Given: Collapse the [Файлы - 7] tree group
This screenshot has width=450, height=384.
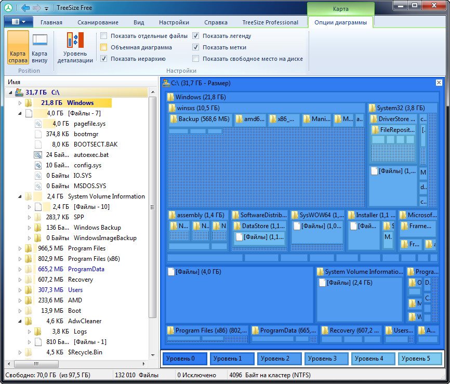Looking at the screenshot, I should coord(20,113).
